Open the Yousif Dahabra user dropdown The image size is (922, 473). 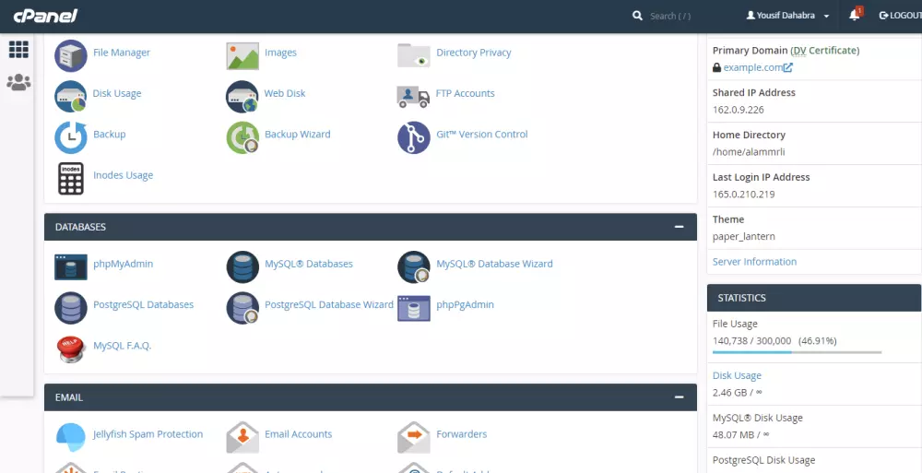coord(787,16)
